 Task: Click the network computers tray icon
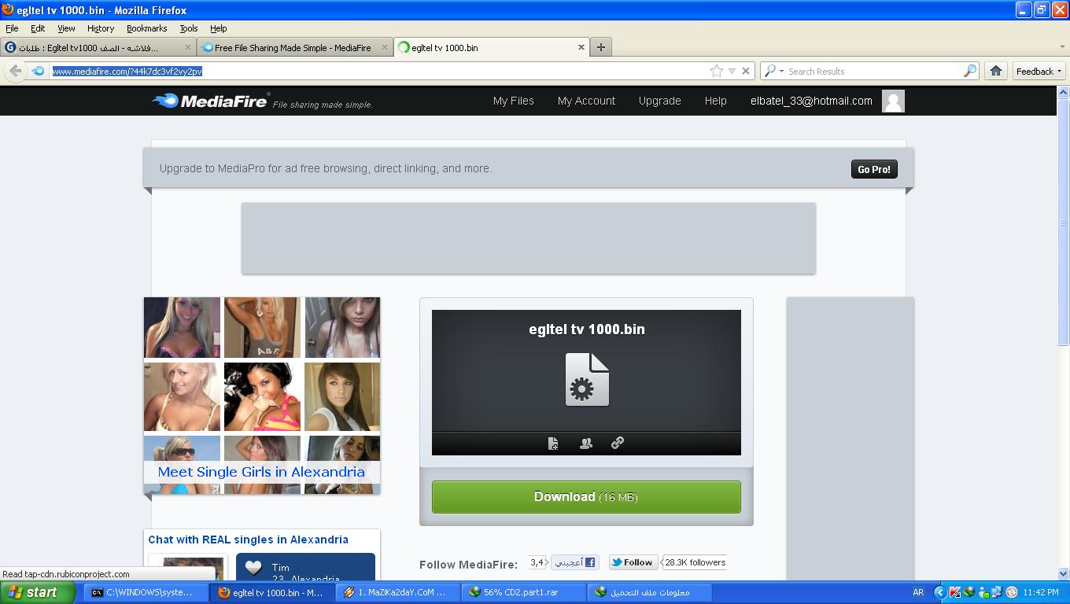pos(996,592)
